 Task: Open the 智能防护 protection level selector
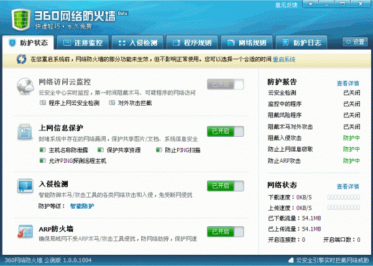[x=82, y=206]
